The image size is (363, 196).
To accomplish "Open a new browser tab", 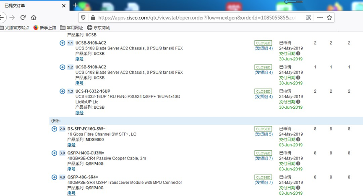I will click(75, 5).
